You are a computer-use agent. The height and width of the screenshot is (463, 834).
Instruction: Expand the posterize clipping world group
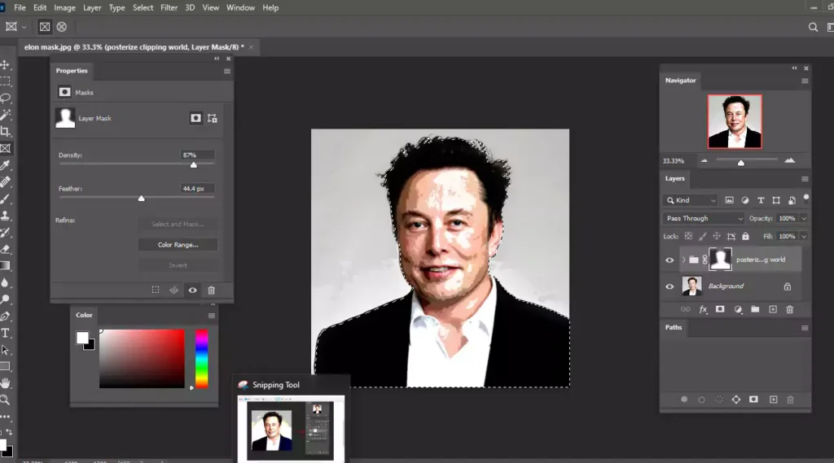683,260
